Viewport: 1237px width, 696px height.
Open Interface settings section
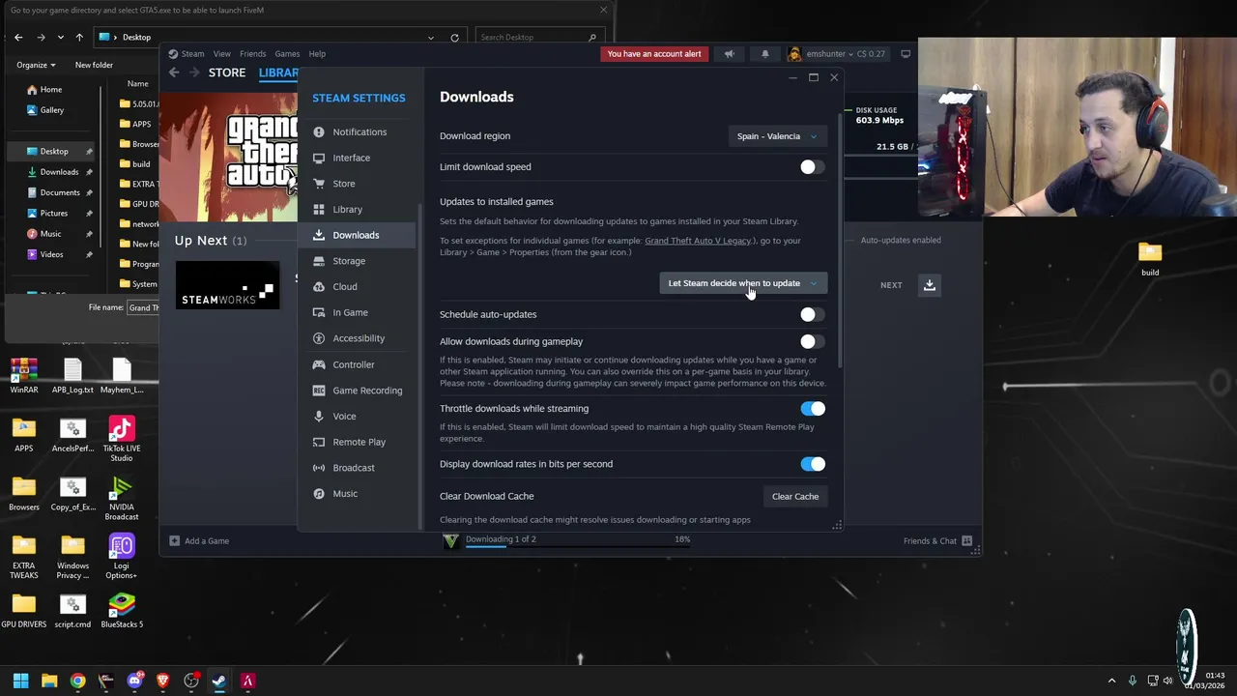click(x=351, y=158)
